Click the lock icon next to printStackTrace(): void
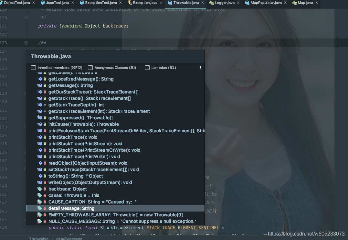This screenshot has height=240, width=348. [44, 137]
